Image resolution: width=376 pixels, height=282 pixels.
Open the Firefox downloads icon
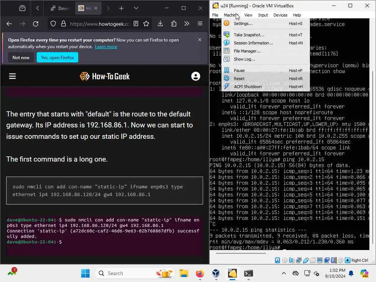(160, 23)
